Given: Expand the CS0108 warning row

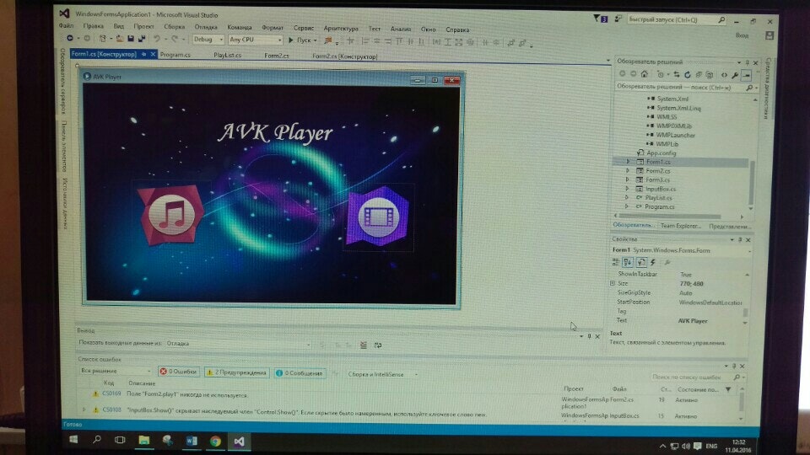Looking at the screenshot, I should tap(84, 409).
